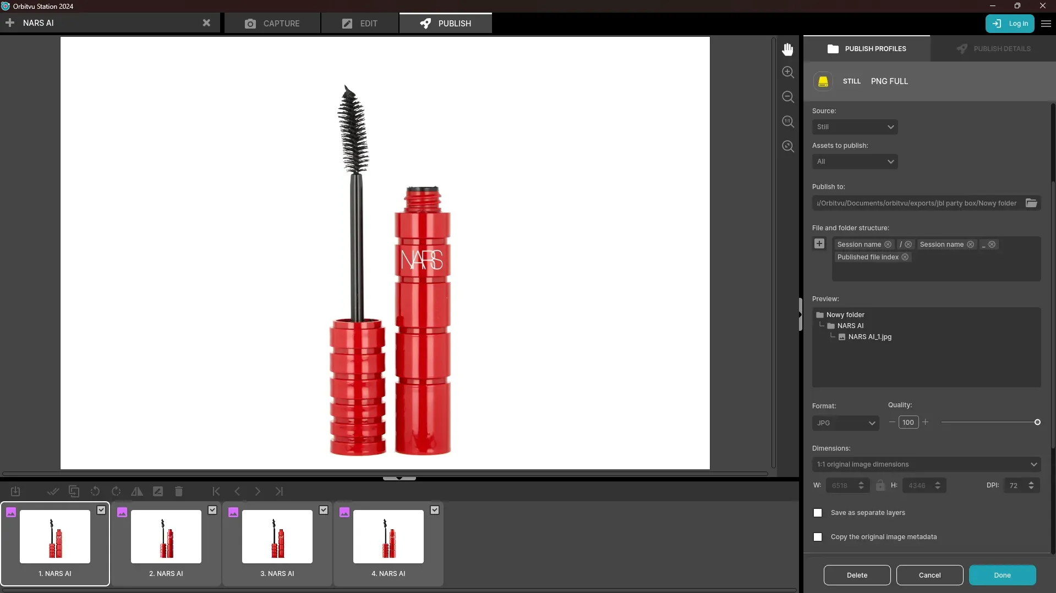Switch to the Capture tab

[272, 23]
